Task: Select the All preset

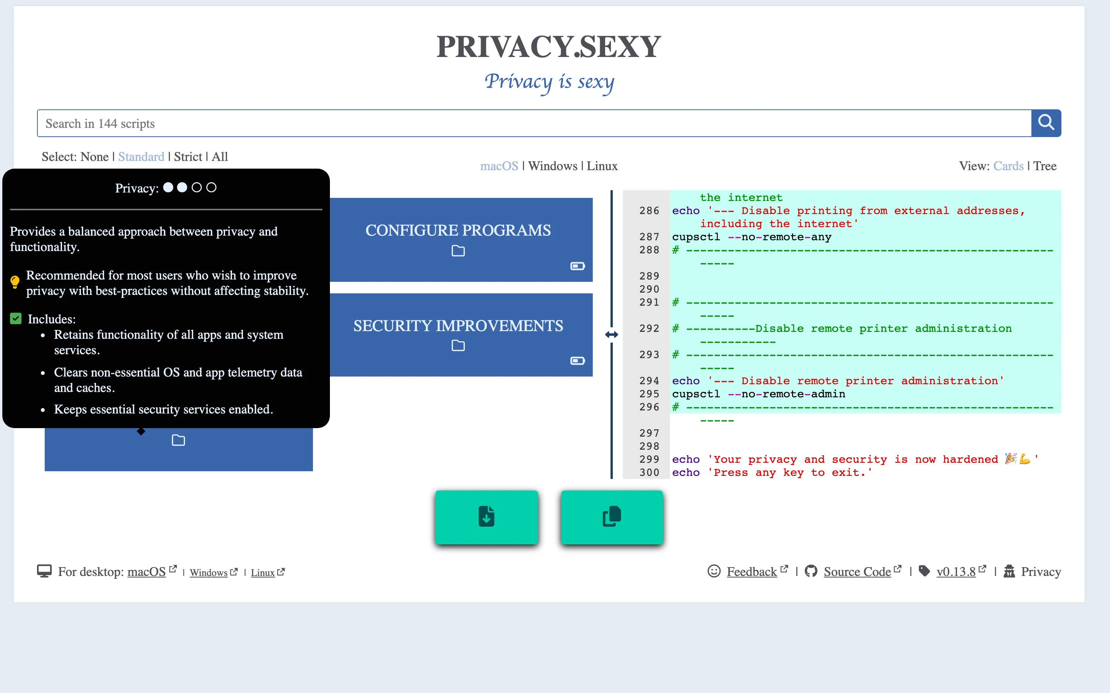Action: pos(220,157)
